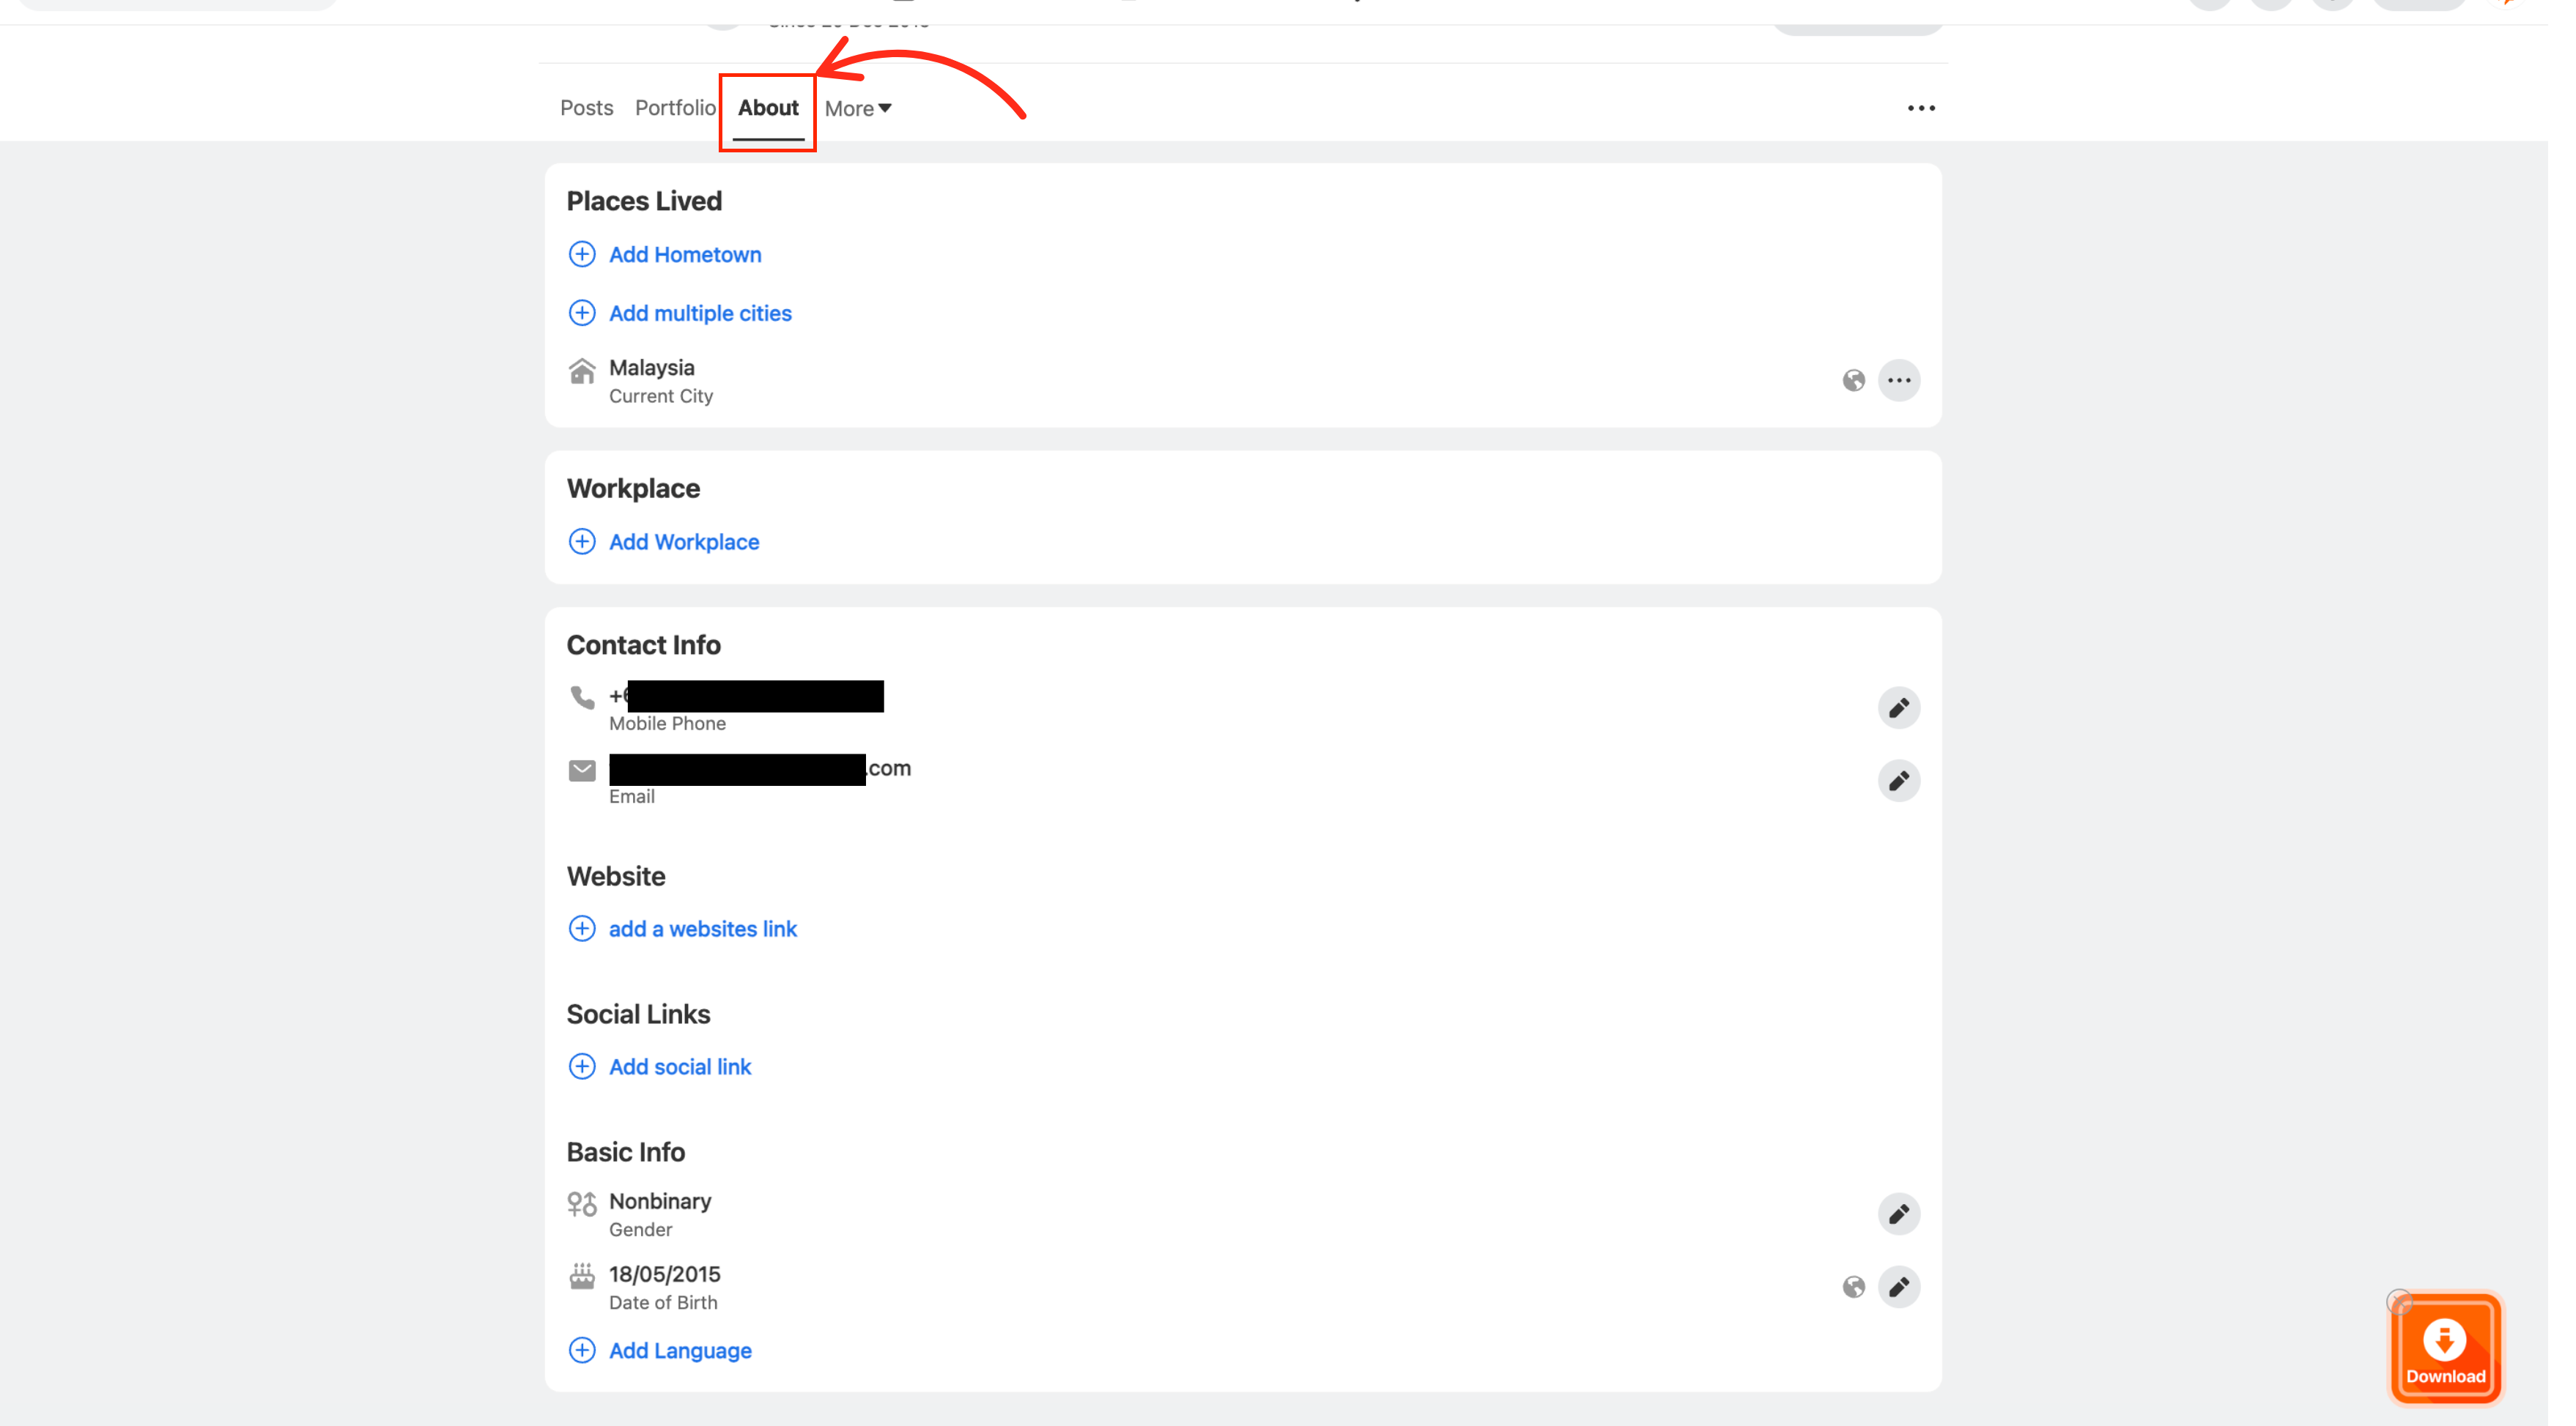Click plus icon beside Add social link
Screen dimensions: 2576x1426
click(x=582, y=1066)
